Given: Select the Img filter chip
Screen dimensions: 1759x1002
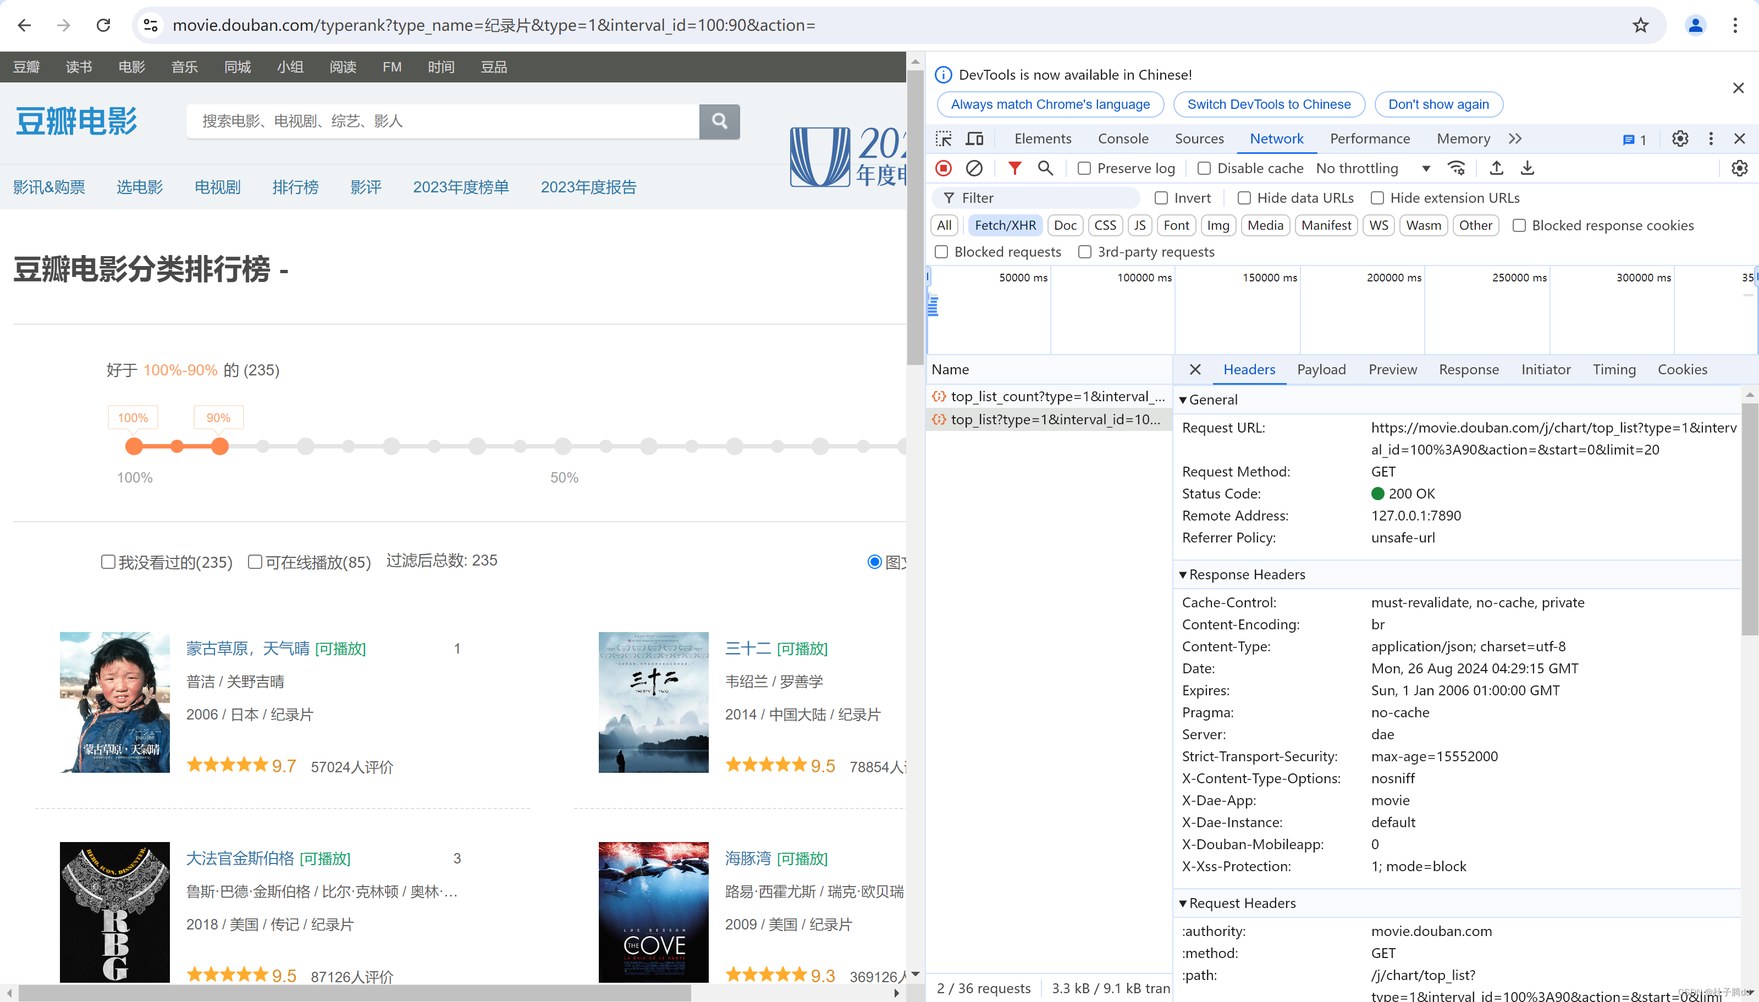Looking at the screenshot, I should point(1218,226).
